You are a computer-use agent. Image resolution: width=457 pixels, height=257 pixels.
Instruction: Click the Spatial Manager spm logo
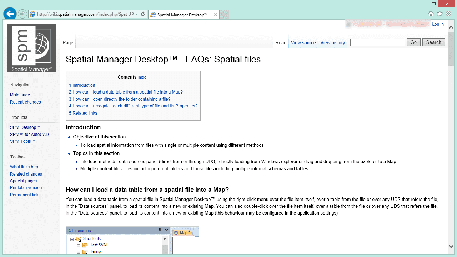point(31,49)
